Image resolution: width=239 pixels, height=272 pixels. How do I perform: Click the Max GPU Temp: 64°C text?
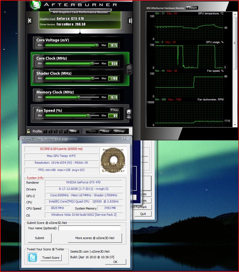61,156
